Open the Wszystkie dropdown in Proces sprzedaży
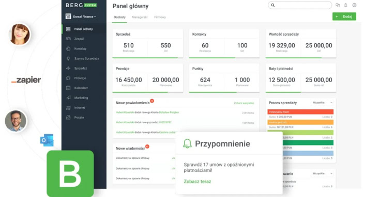 tap(323, 103)
